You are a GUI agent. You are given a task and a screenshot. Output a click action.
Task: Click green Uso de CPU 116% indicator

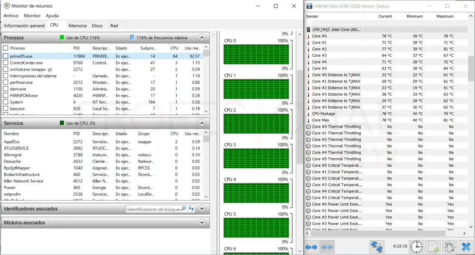pyautogui.click(x=62, y=37)
